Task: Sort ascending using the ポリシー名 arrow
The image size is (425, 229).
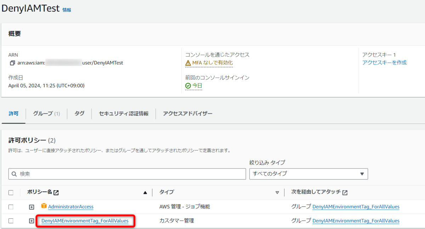Action: coord(145,193)
